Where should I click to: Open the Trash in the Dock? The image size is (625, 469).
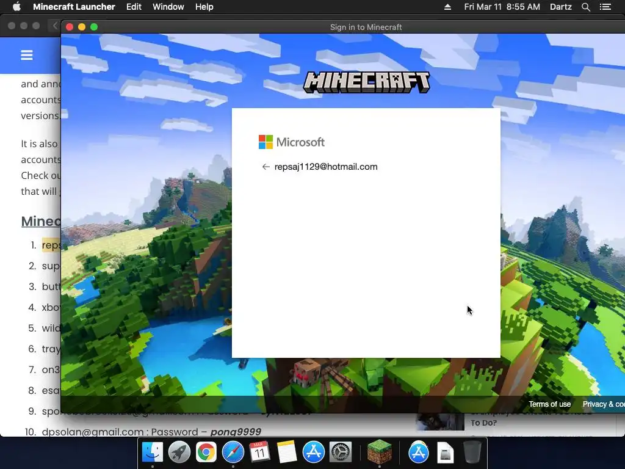pos(472,453)
